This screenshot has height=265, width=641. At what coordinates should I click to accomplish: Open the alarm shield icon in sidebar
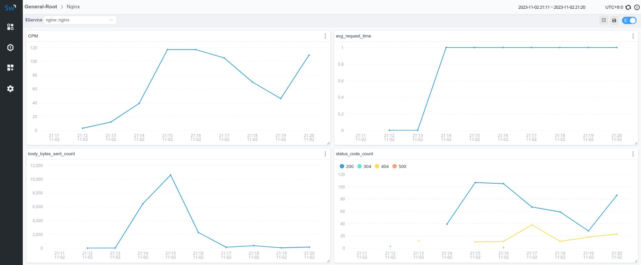click(x=10, y=48)
